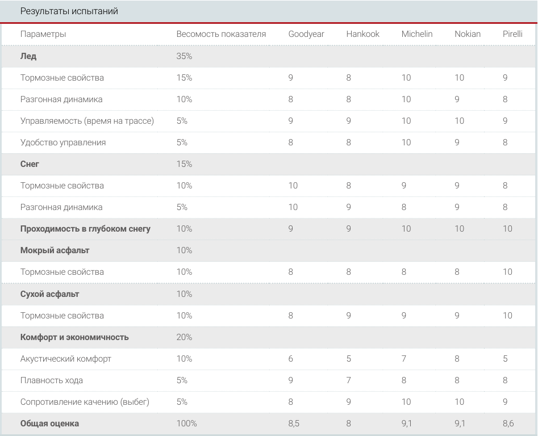Click the 10% weight beside 'Сухой асфальт'
Viewport: 538px width, 436px height.
click(184, 294)
